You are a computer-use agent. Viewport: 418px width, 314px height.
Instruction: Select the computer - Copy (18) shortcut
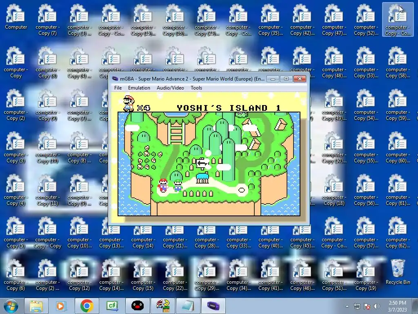coord(334,190)
